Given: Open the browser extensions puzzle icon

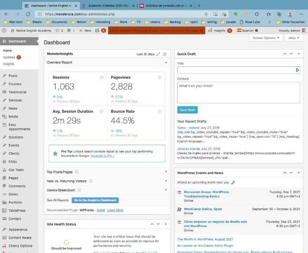Looking at the screenshot, I should (x=257, y=14).
